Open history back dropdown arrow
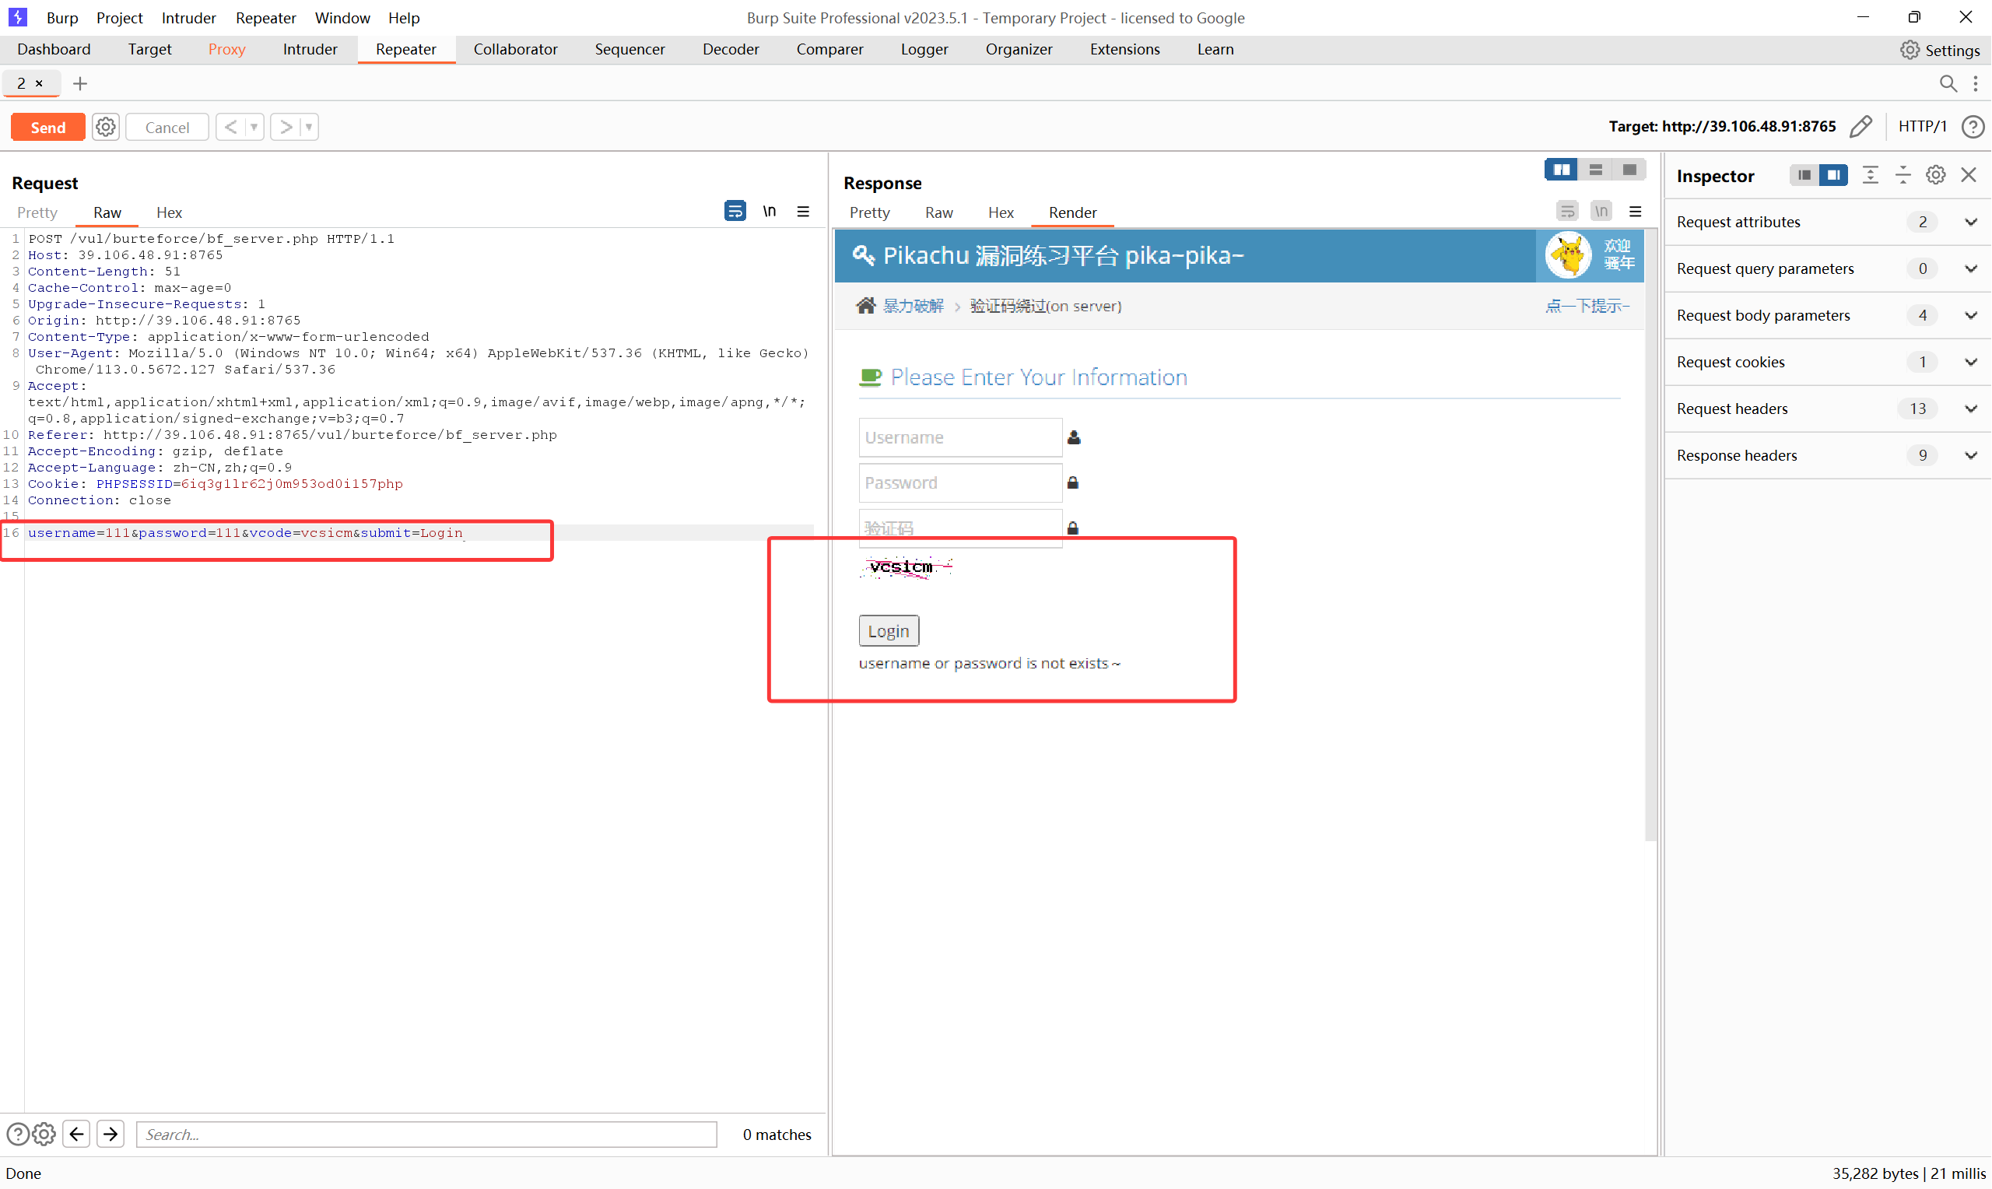1992x1189 pixels. (x=254, y=127)
